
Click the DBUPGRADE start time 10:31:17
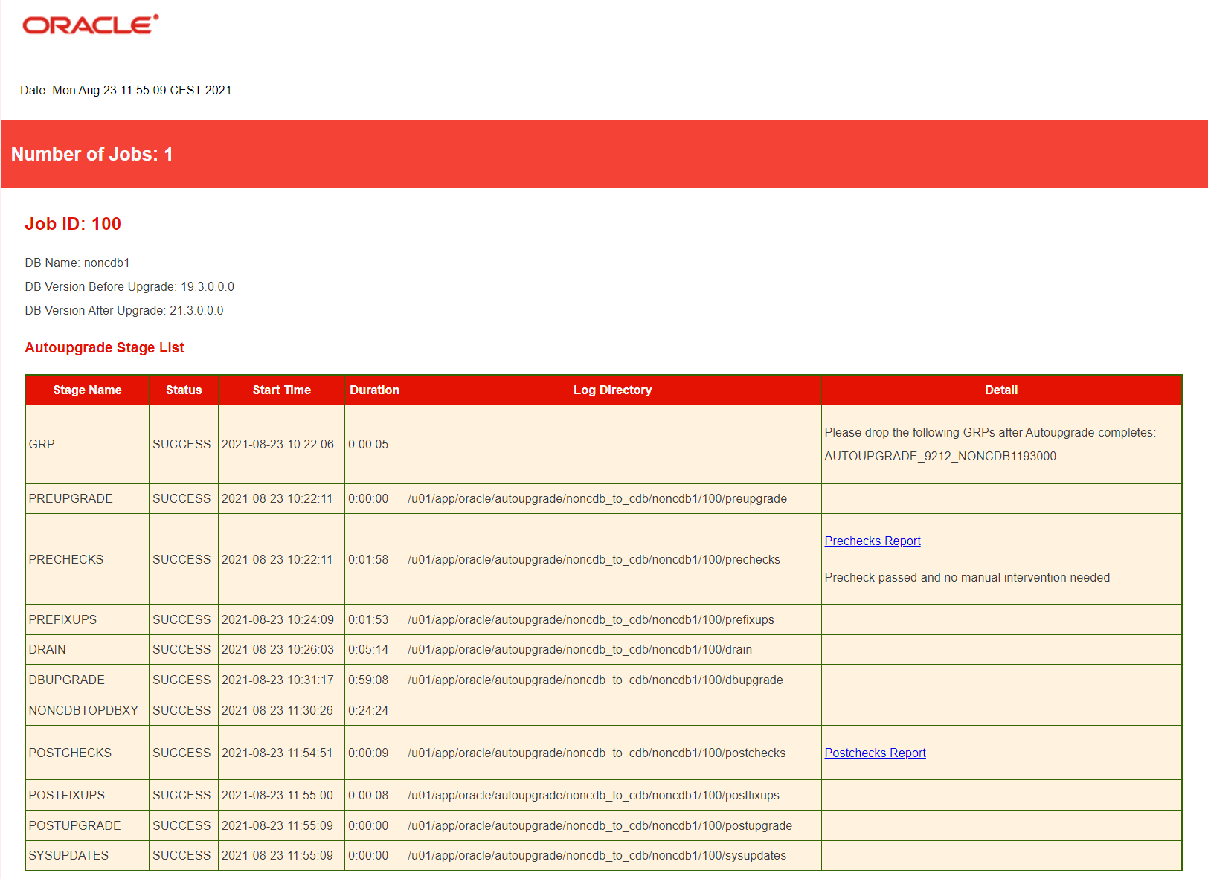[277, 680]
